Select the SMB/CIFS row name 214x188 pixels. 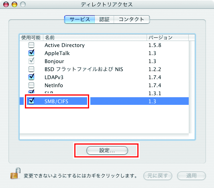[x=56, y=101]
